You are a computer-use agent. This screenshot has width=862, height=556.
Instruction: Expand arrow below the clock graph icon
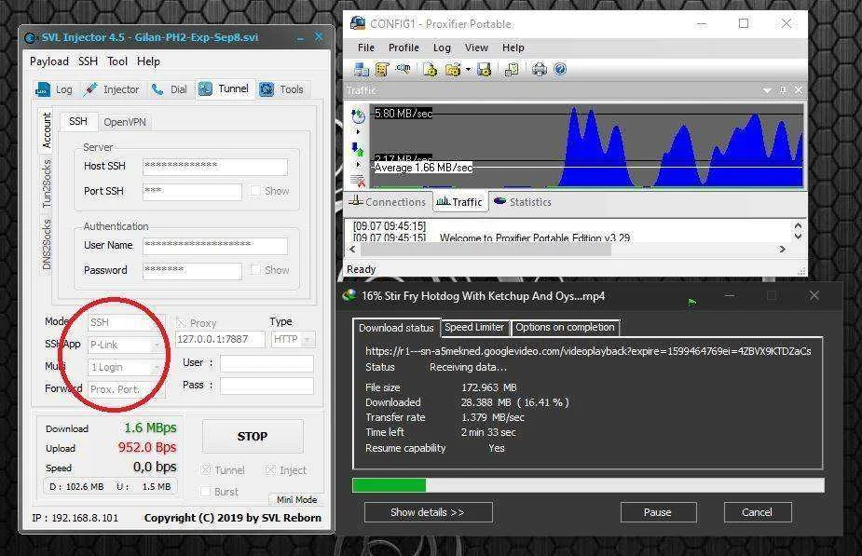358,132
